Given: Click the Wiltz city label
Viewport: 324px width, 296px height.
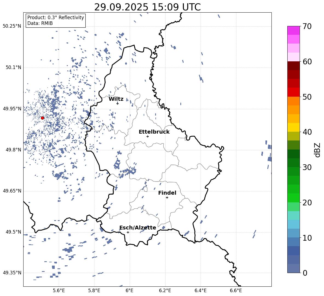Looking at the screenshot, I should pos(116,99).
